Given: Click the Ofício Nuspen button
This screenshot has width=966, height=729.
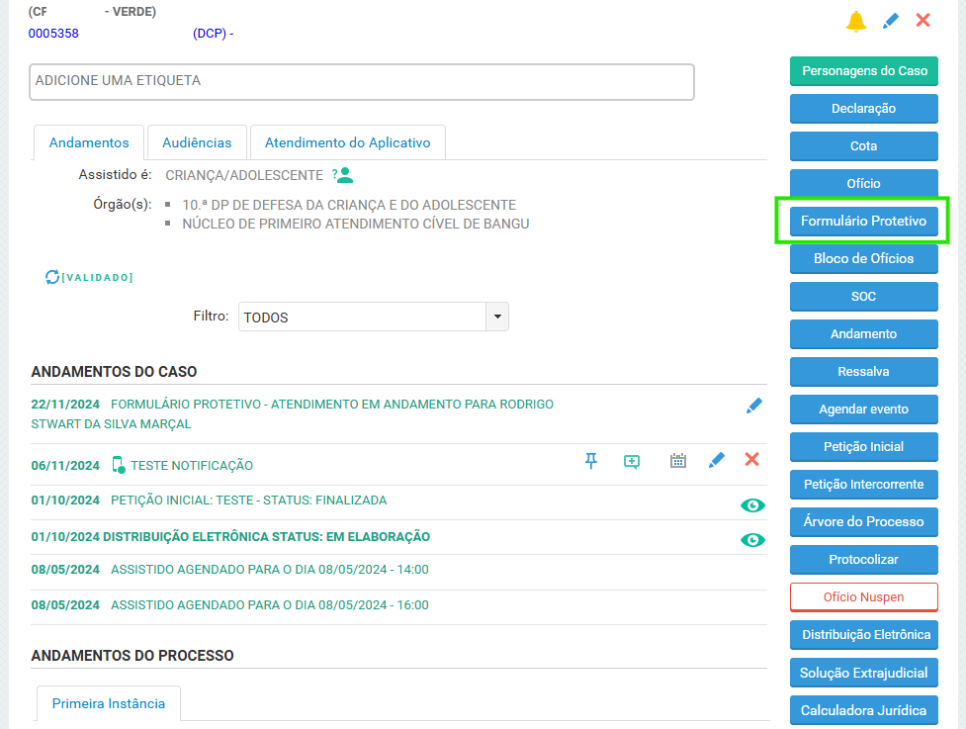Looking at the screenshot, I should (863, 597).
